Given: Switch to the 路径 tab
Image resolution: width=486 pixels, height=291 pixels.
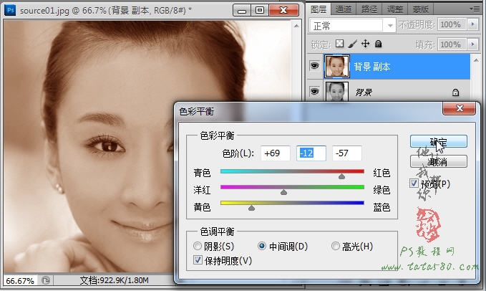Looking at the screenshot, I should click(369, 9).
